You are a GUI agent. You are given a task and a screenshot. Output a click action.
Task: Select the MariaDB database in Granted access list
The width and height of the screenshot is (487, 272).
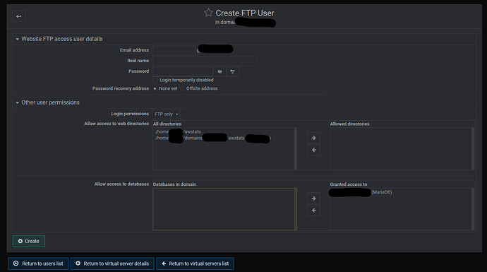pyautogui.click(x=361, y=192)
